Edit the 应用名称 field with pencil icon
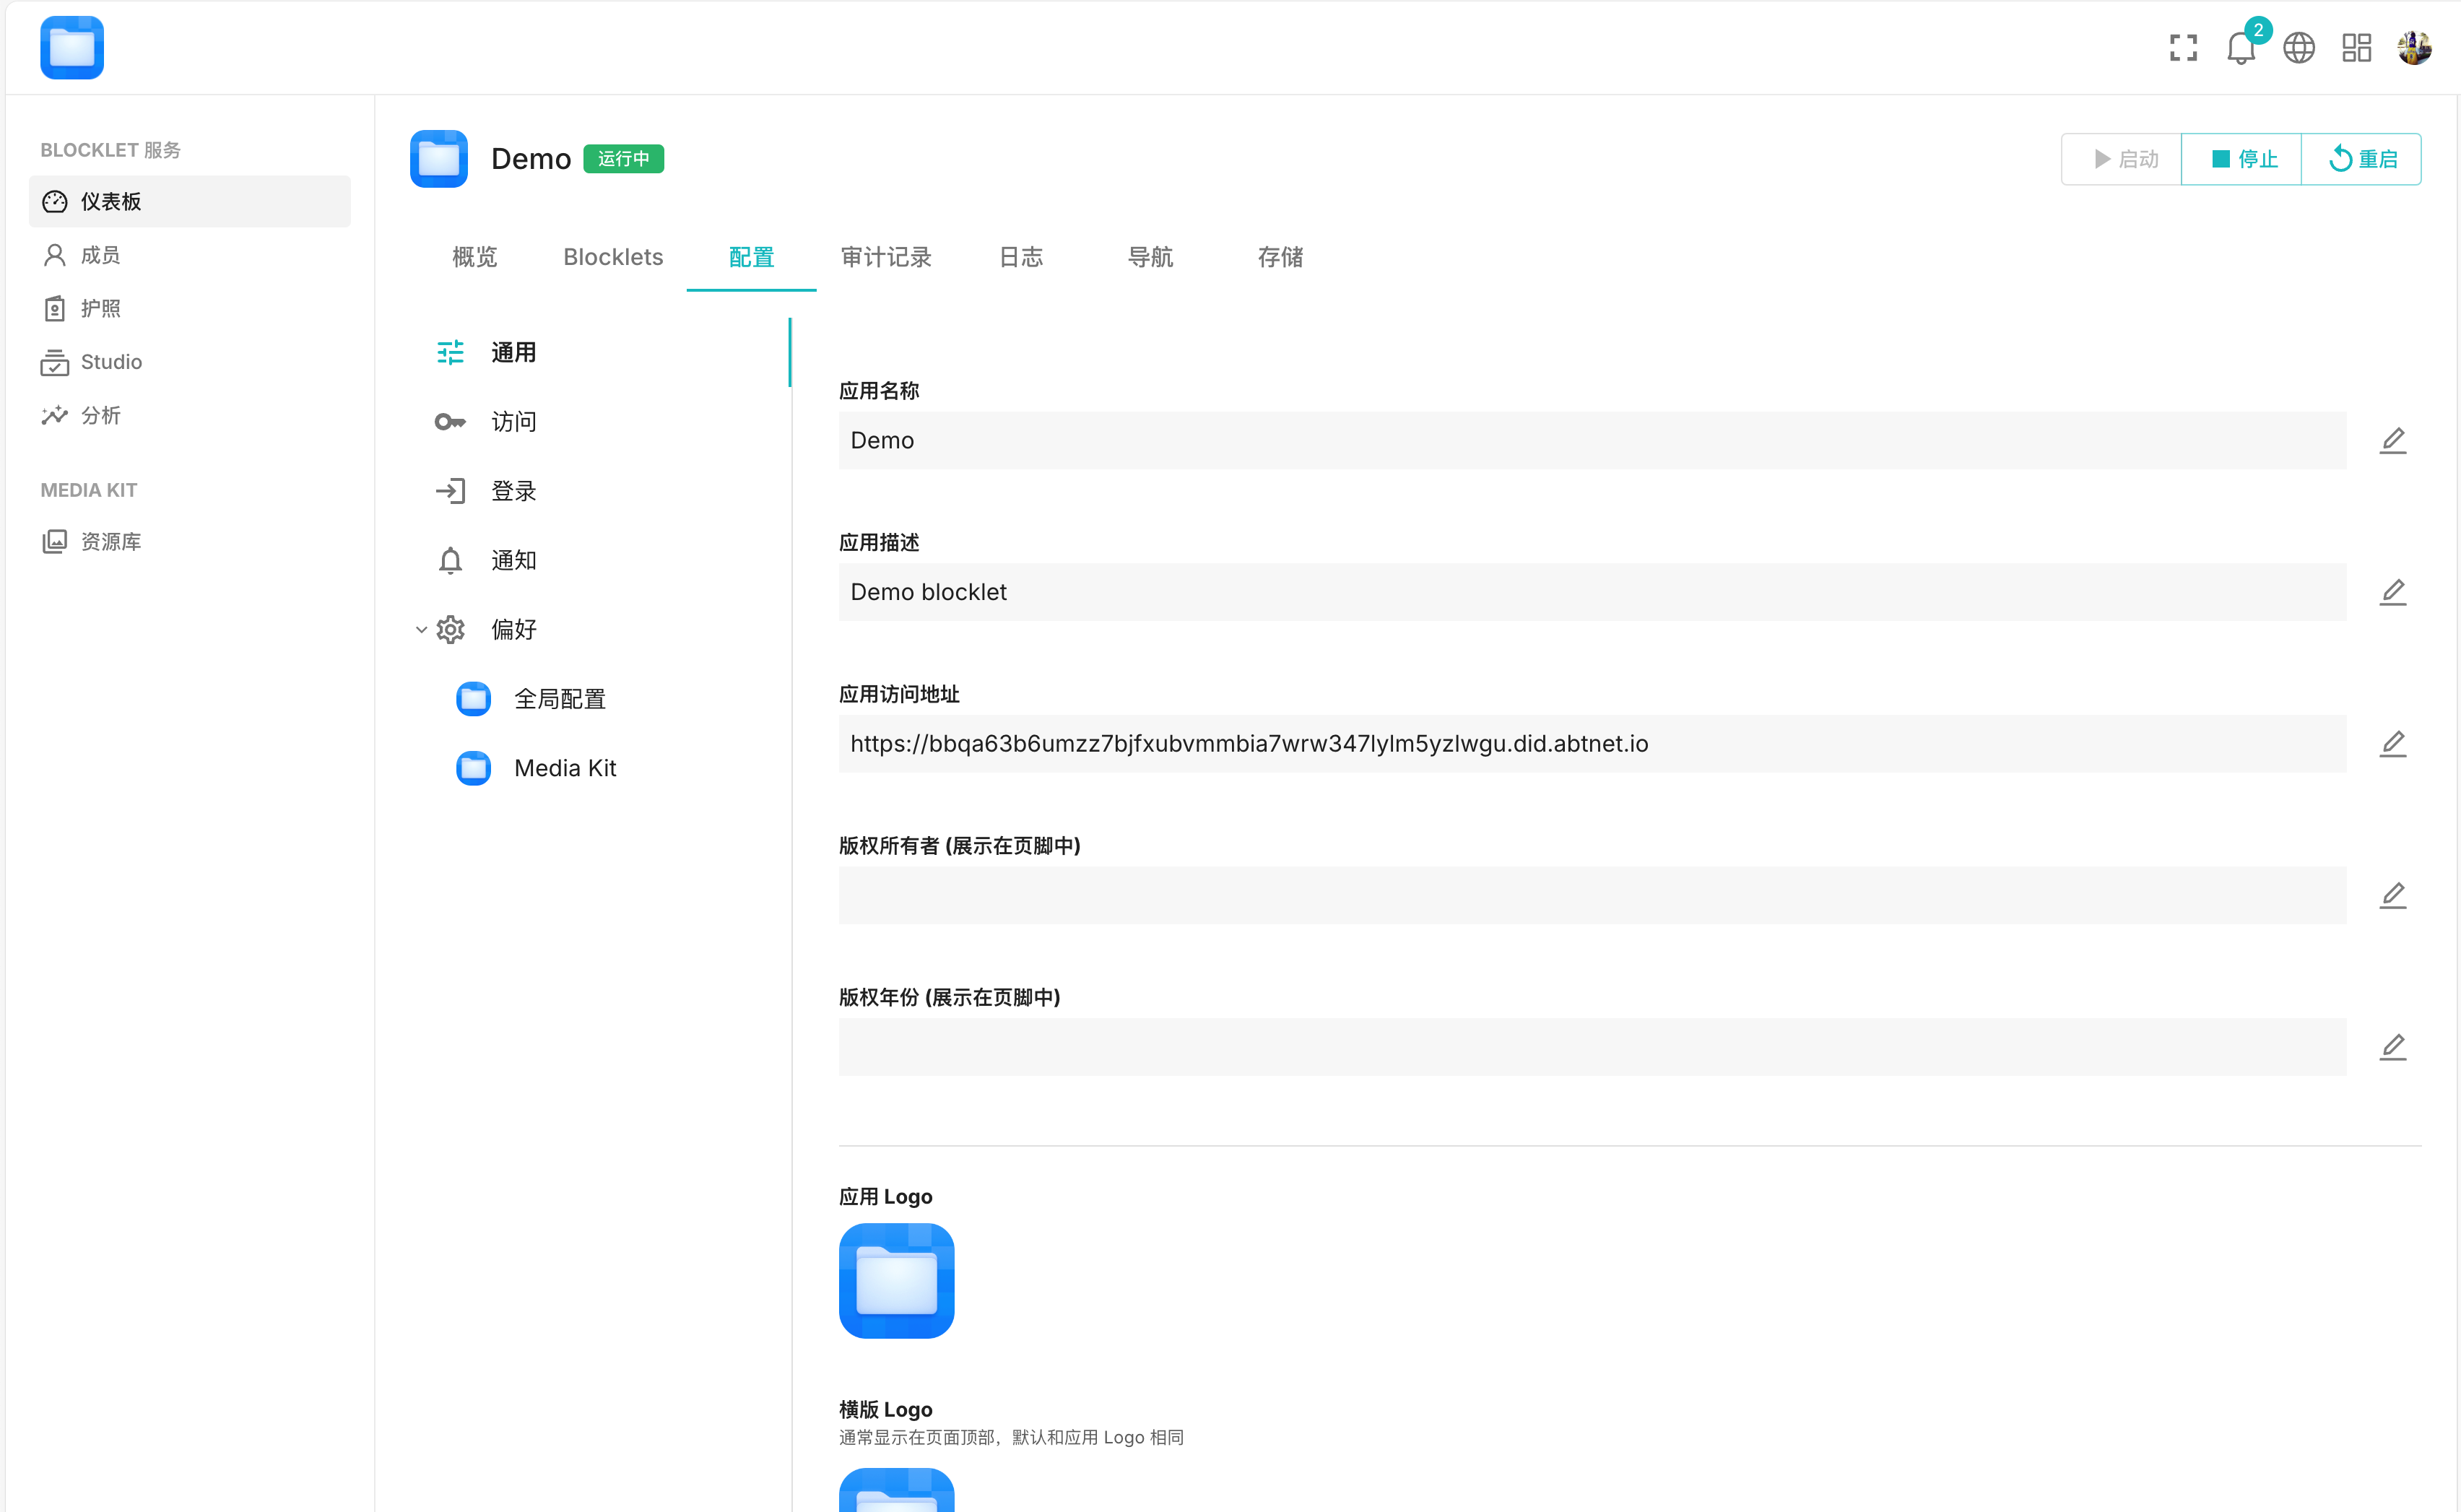Image resolution: width=2461 pixels, height=1512 pixels. 2392,440
